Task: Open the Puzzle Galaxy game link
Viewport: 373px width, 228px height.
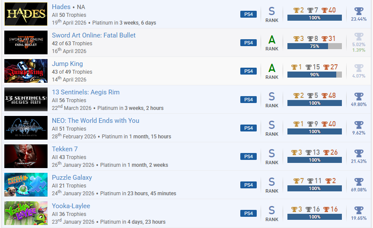Action: (x=72, y=178)
